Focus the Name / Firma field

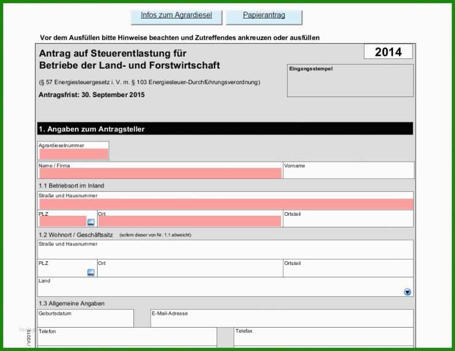coord(160,173)
